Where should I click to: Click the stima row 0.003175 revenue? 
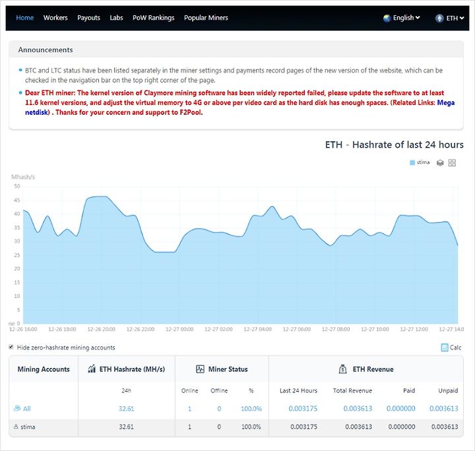click(304, 427)
